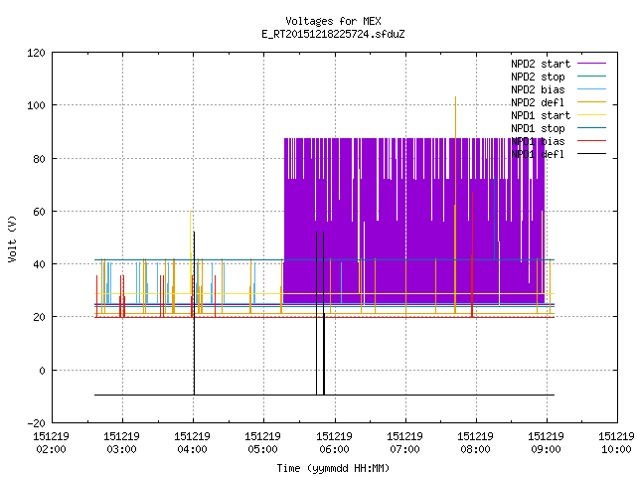Click the x-axis tick label 151219 06:00

point(334,443)
